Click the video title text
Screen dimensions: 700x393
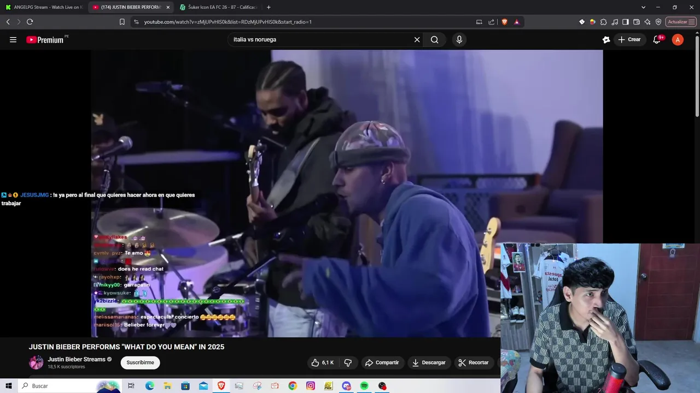pyautogui.click(x=126, y=347)
